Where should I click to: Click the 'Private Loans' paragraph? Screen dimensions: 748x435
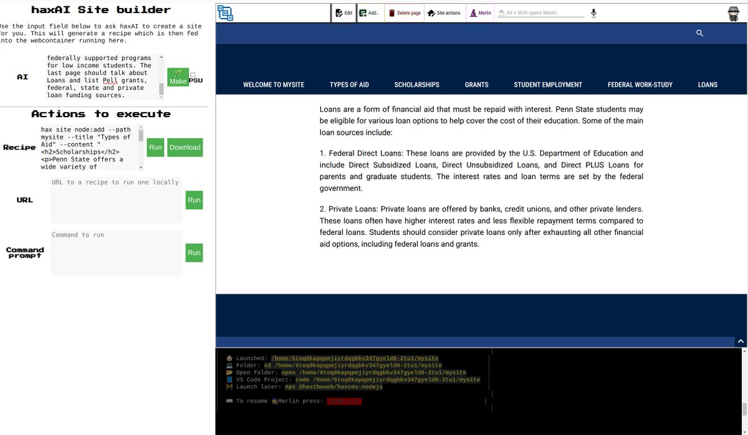click(x=481, y=227)
